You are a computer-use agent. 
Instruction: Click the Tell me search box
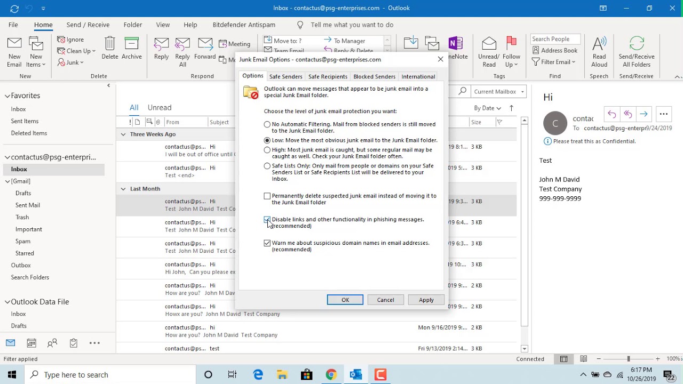tap(352, 25)
